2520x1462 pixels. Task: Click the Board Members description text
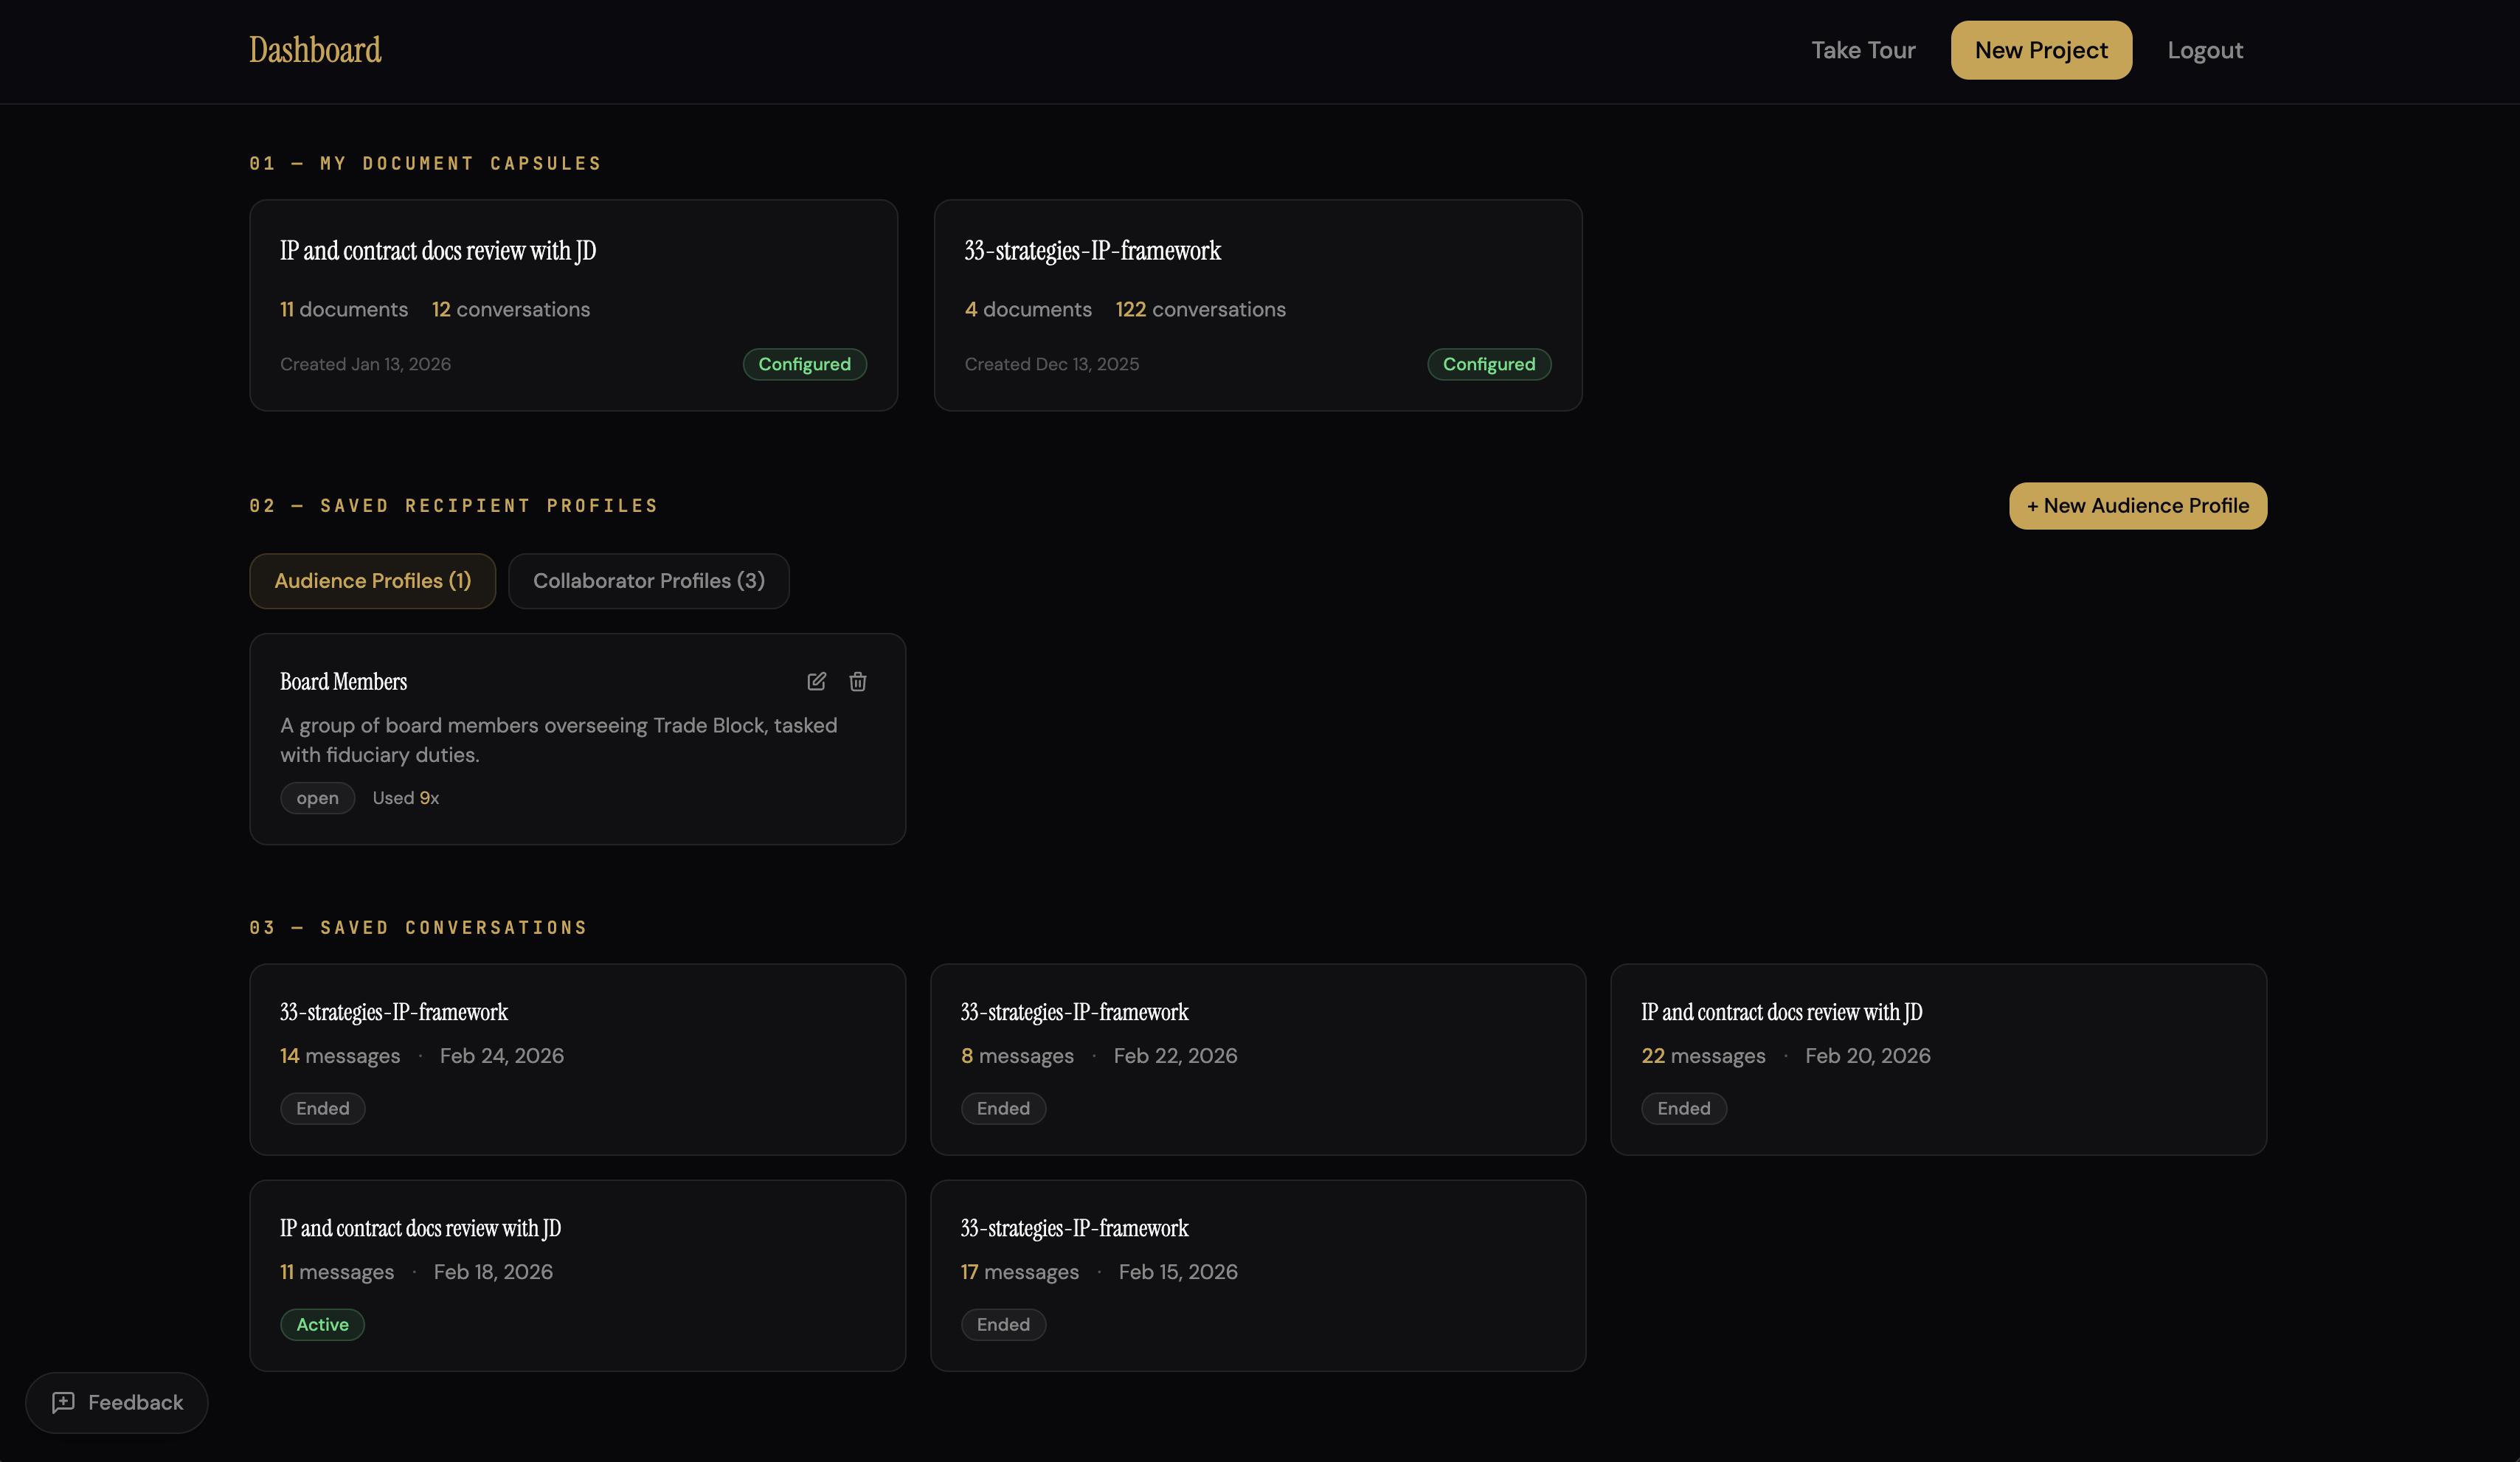pos(559,740)
